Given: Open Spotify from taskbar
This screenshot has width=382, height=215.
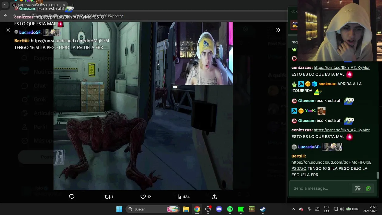Looking at the screenshot, I should point(230,209).
